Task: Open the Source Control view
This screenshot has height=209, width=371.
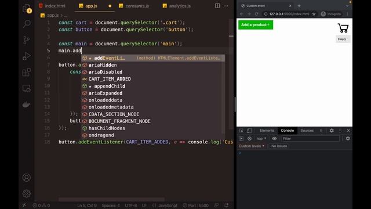Action: pyautogui.click(x=27, y=40)
